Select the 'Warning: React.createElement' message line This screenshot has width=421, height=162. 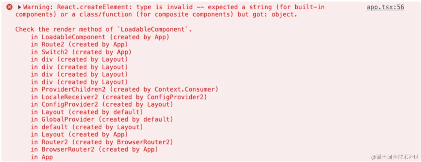coord(174,7)
